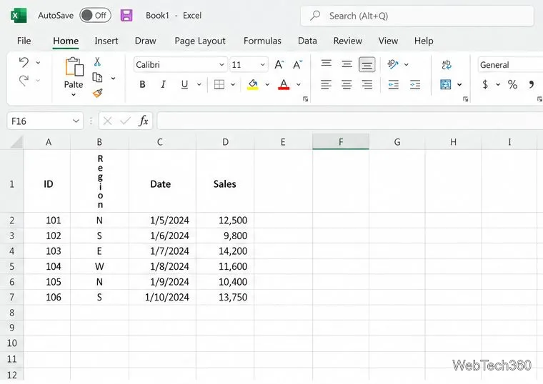543x384 pixels.
Task: Click the Paste clipboard icon
Action: click(x=74, y=66)
